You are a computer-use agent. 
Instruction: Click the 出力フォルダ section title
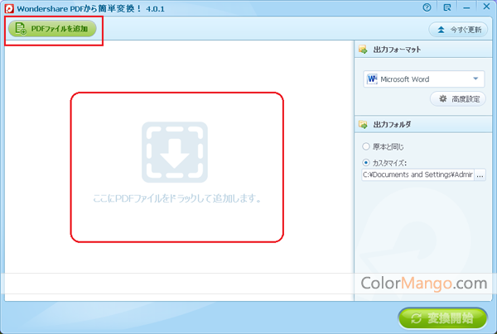392,125
